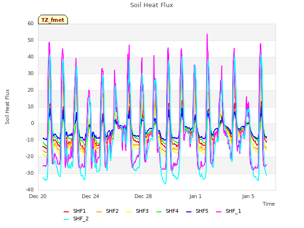This screenshot has height=228, width=304.
Task: Click the Soil Heat Flux chart title
Action: tap(152, 5)
